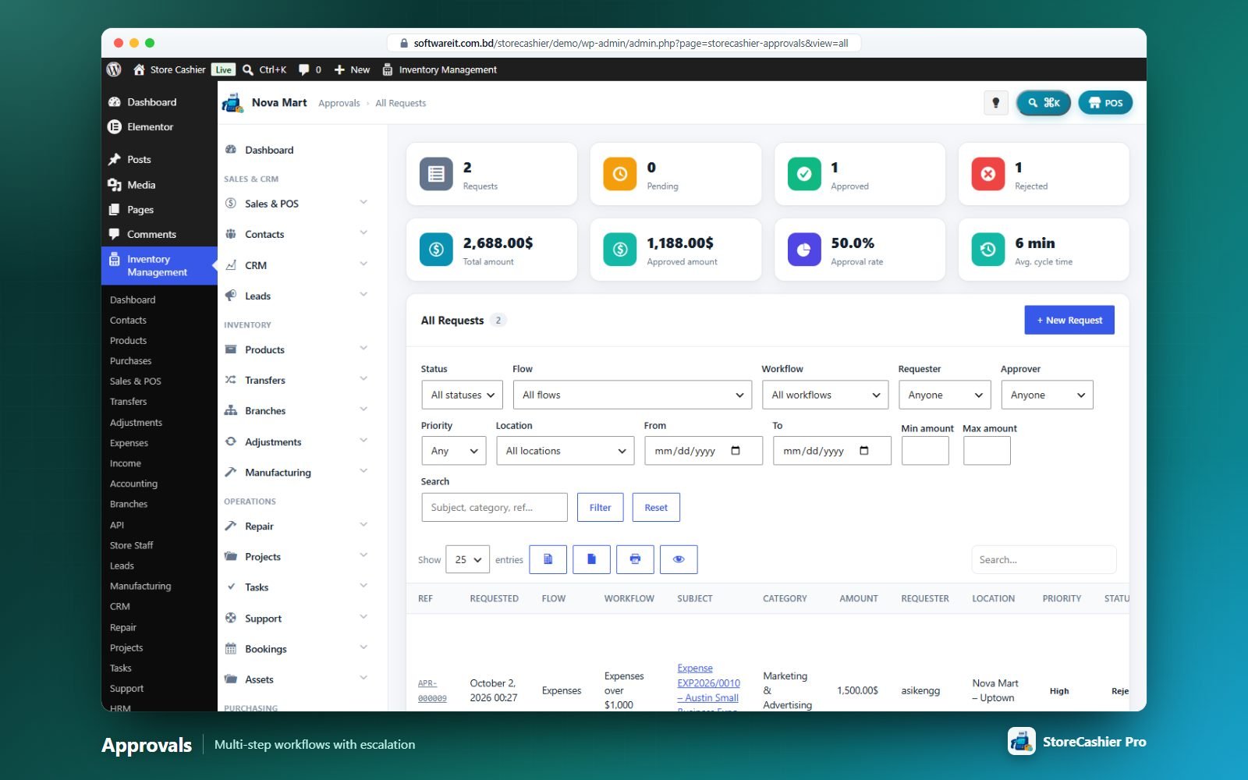
Task: Open the All locations dropdown
Action: click(565, 451)
